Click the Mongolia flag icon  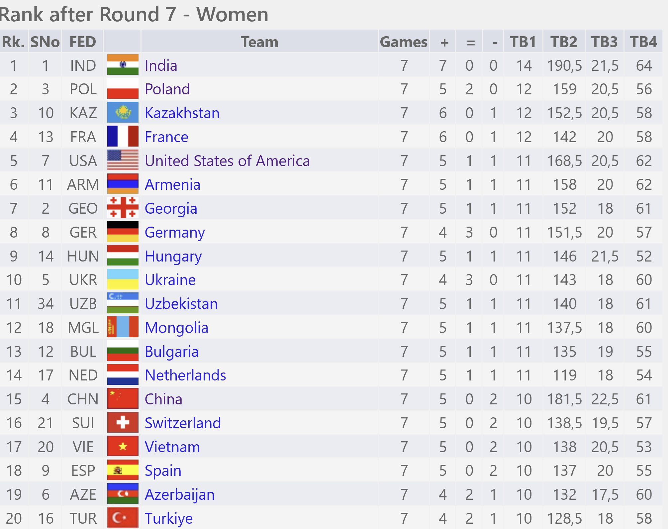pyautogui.click(x=123, y=327)
